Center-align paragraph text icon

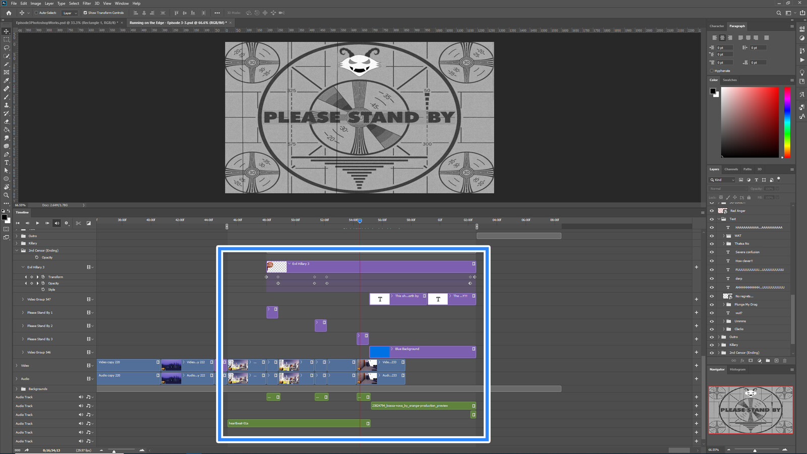click(722, 38)
